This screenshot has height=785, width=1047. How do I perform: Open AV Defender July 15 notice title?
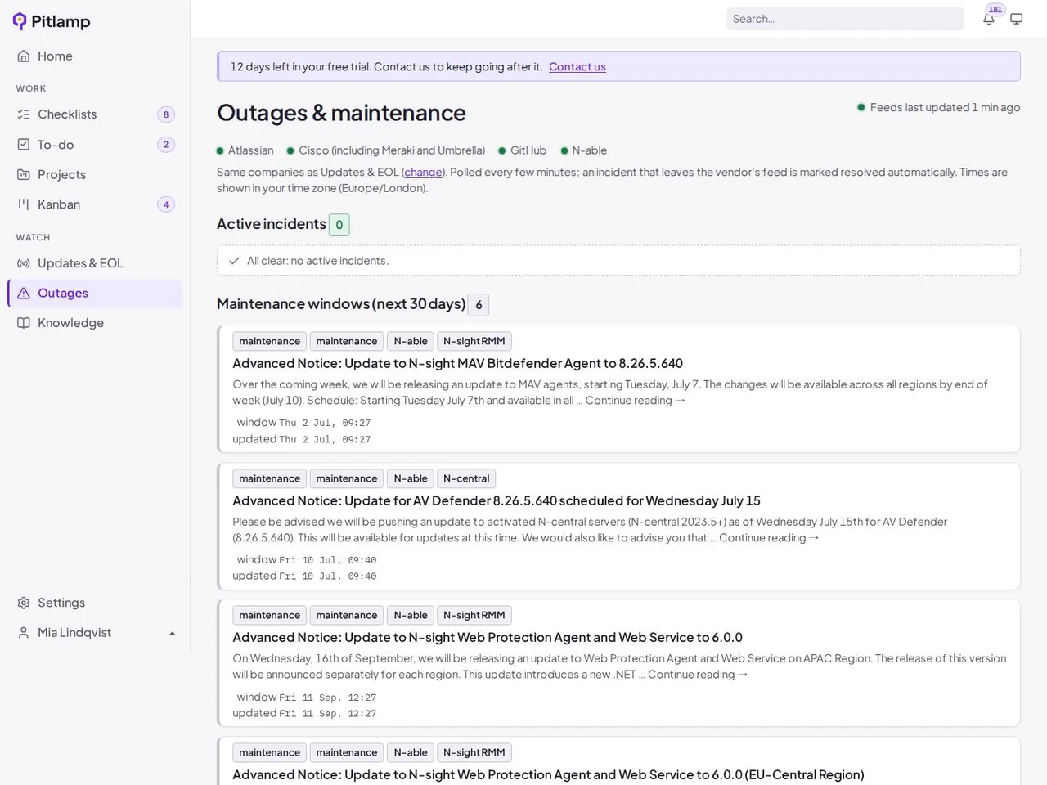497,500
